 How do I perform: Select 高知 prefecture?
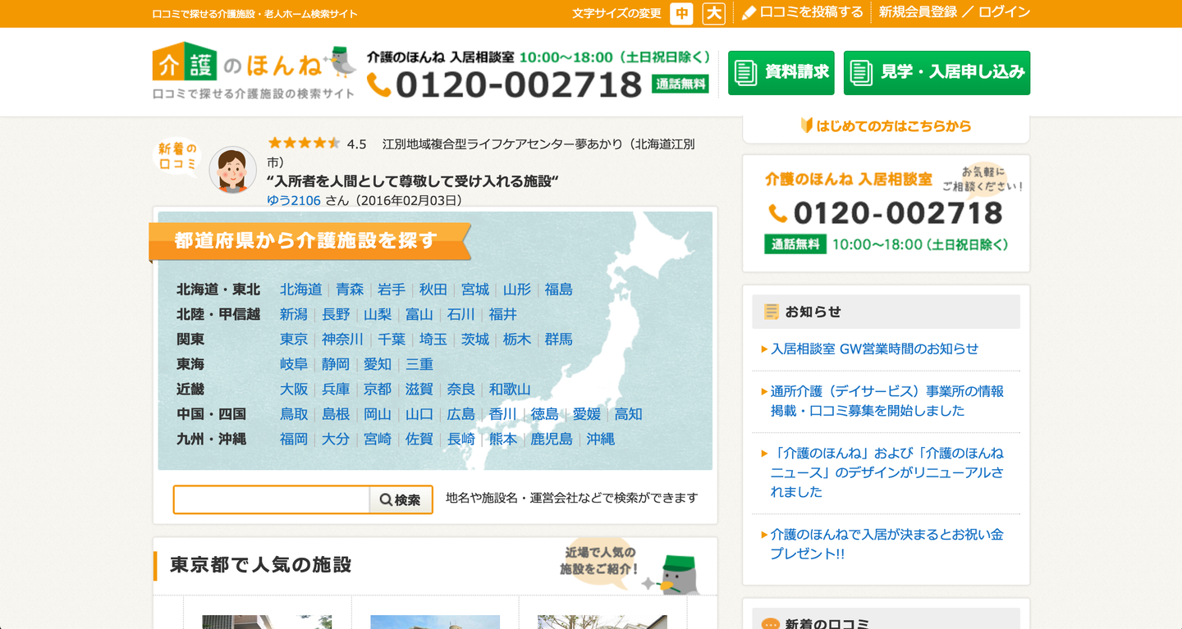click(629, 414)
